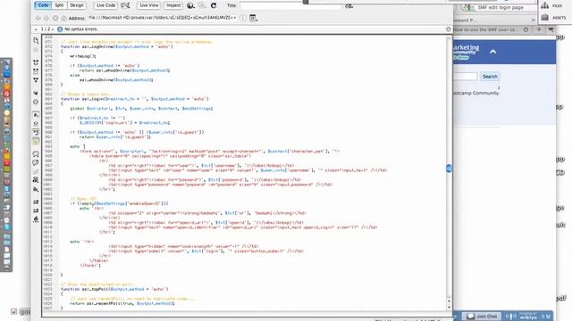Choose Select Parent Tag icon
Viewport: 572px width, 321px height.
36,93
